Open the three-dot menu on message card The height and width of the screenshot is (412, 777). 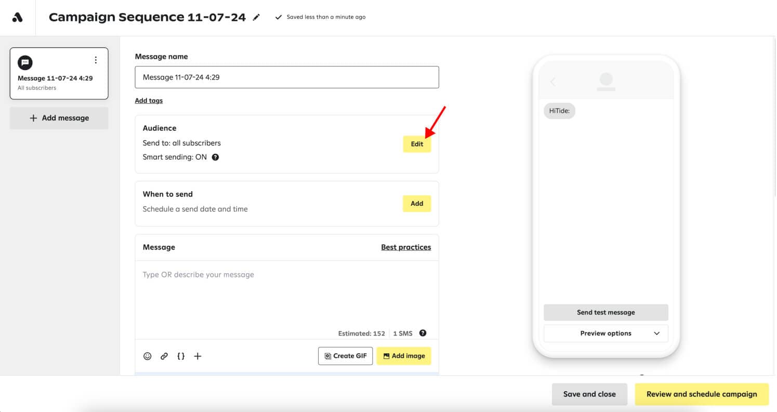tap(96, 60)
